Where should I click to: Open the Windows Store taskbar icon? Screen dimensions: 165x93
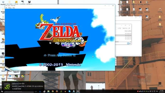click(x=44, y=91)
